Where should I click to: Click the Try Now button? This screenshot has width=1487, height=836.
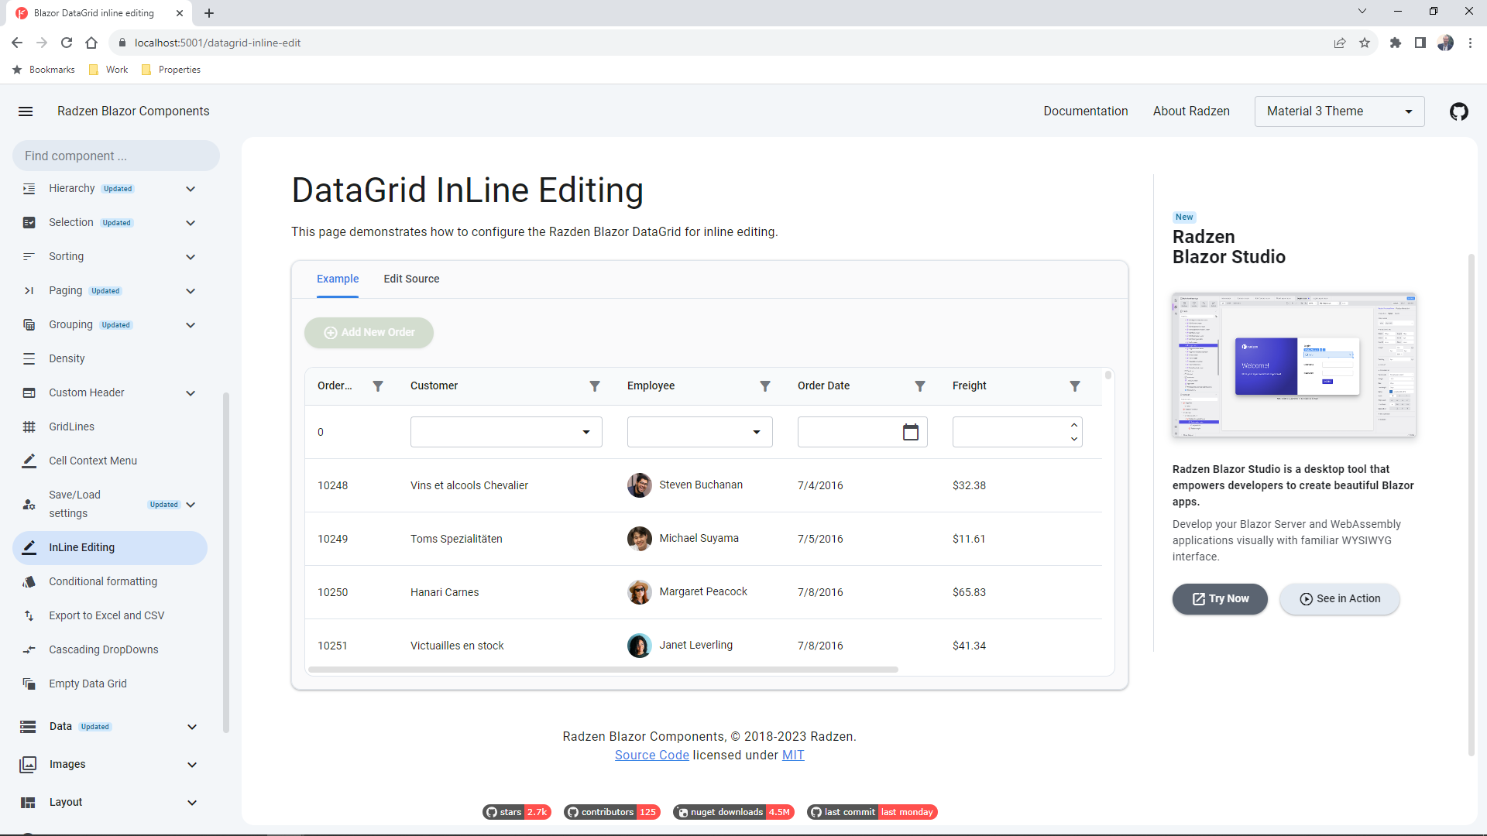pos(1220,599)
